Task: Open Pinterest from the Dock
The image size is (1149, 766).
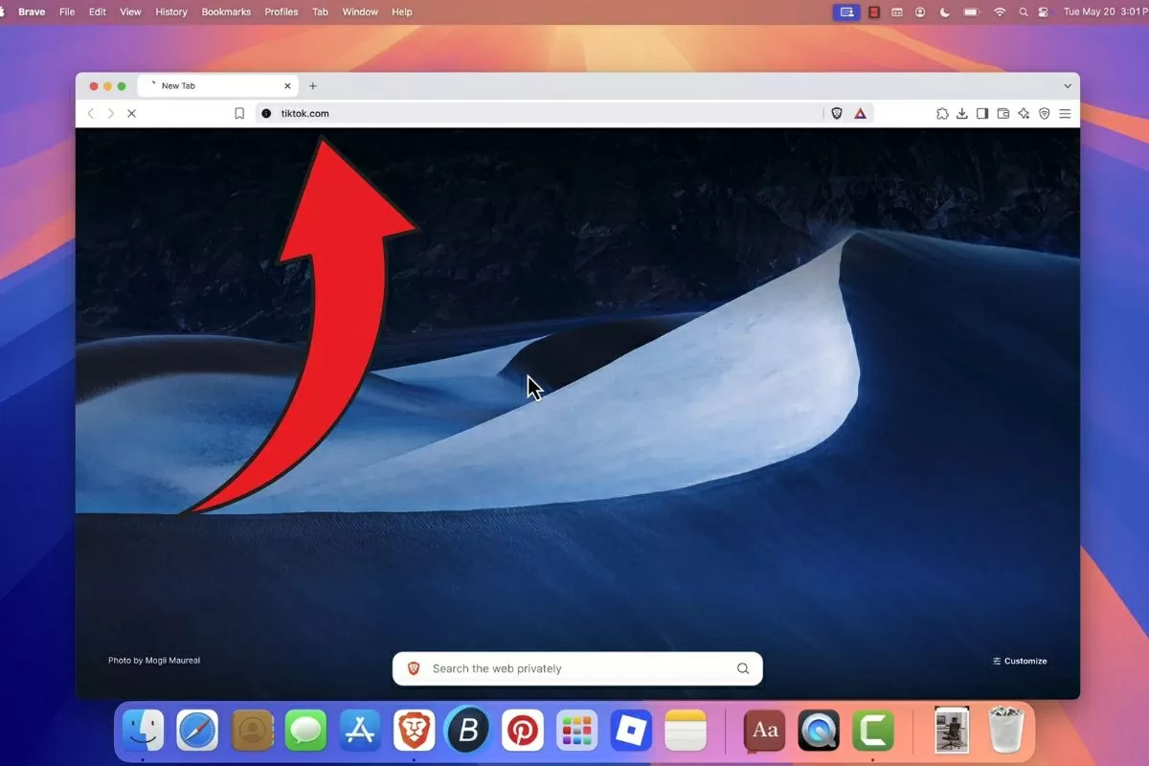Action: [523, 730]
